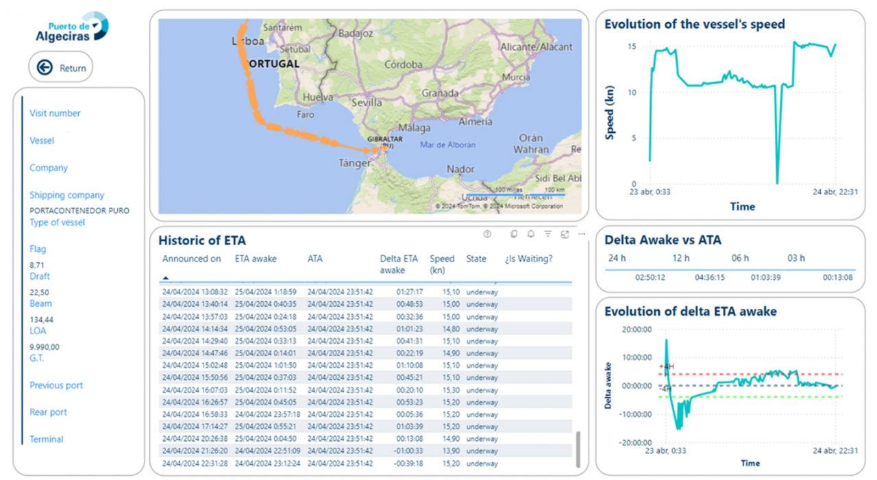Click the Type of vessel label
Screen dimensions: 877x480
(57, 223)
